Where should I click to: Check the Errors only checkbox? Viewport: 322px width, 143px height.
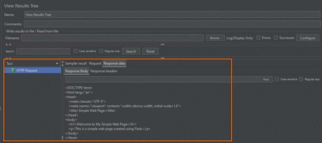click(259, 38)
